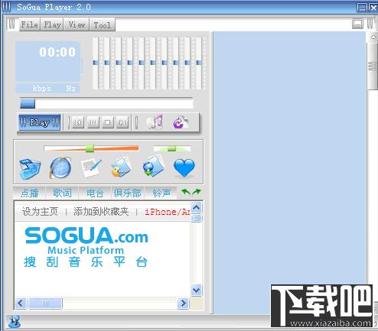Stop the playback
Viewport: 378px width, 331px height.
coord(108,122)
